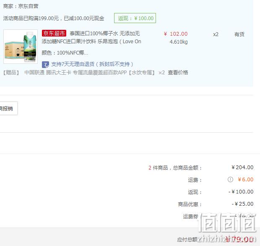Viewport: 260px width, 246px height.
Task: Click the 返现 ¥100.00 green tag
Action: (135, 18)
